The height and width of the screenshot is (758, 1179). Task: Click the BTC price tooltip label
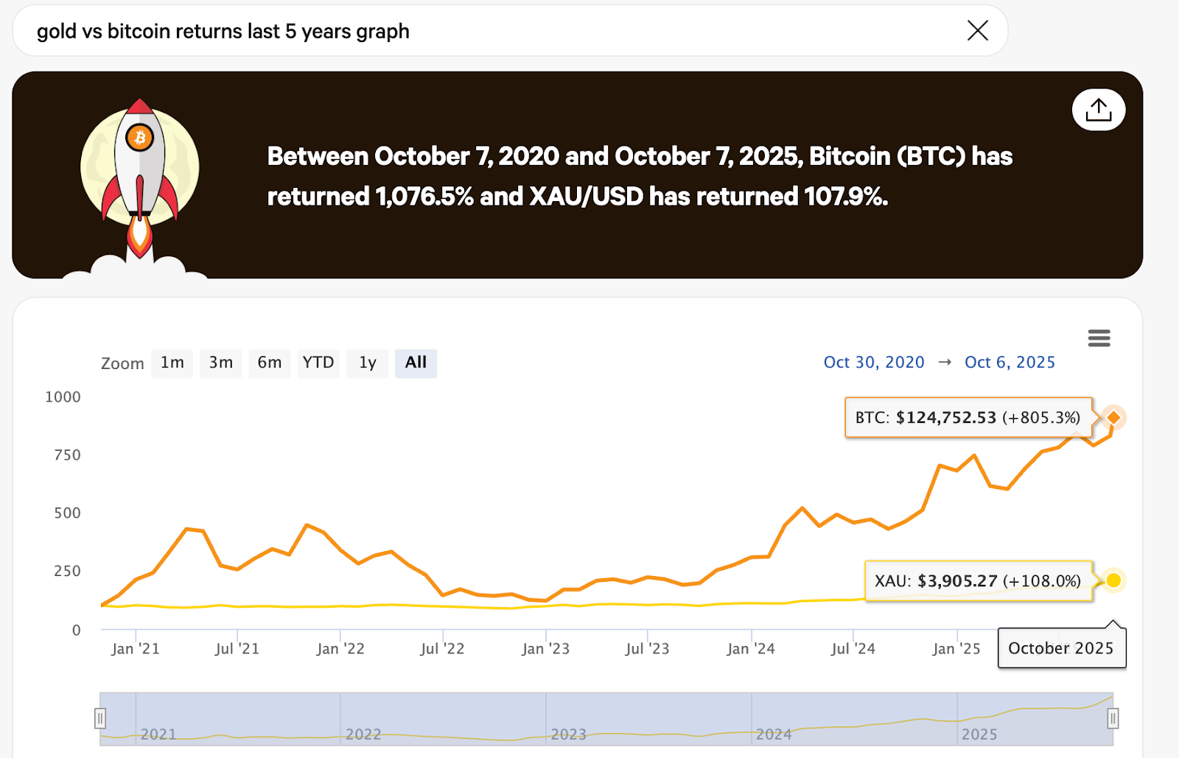click(968, 418)
